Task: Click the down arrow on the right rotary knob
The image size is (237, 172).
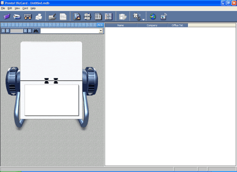Action: 91,94
